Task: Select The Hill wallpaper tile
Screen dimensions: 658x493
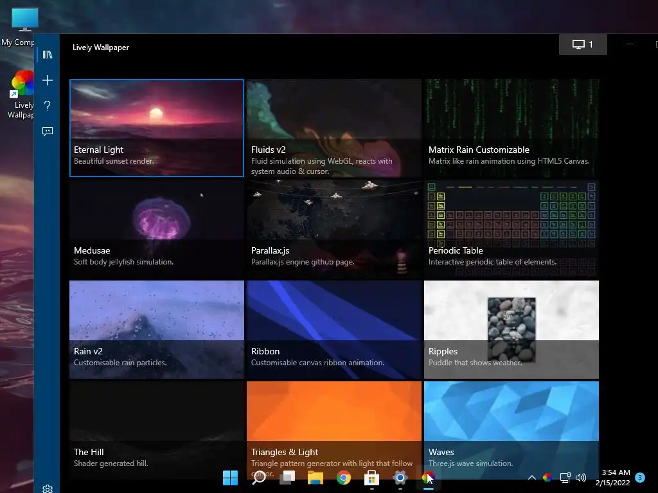Action: click(x=157, y=430)
